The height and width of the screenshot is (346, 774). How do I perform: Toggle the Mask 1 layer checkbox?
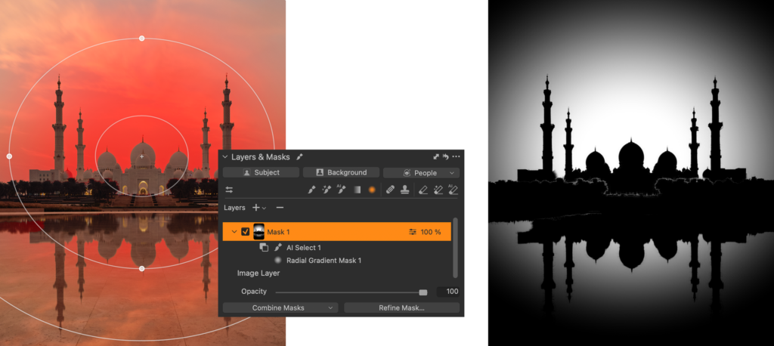coord(246,232)
